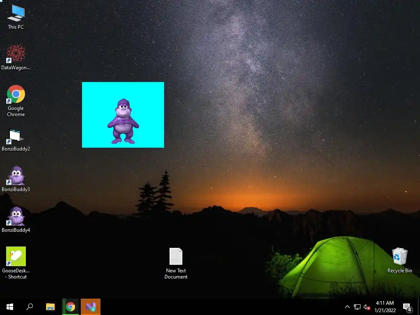
Task: Select the GooseDesktop shortcut icon
Action: coord(16,263)
